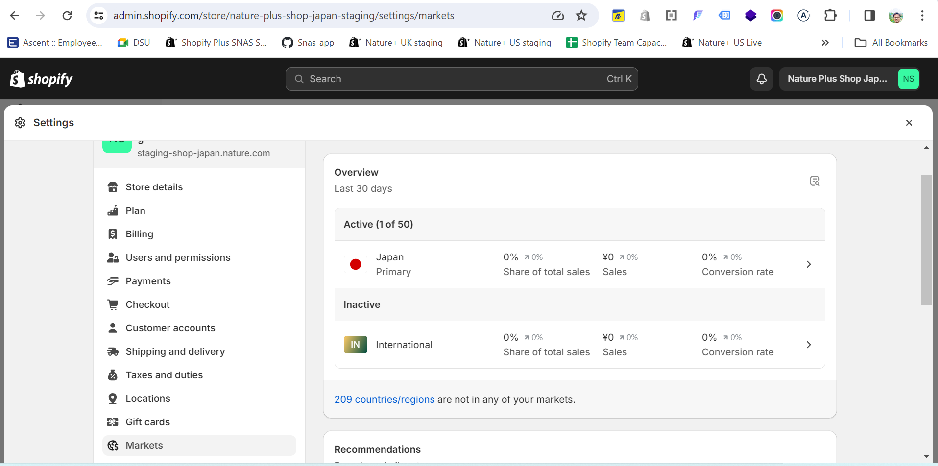This screenshot has height=466, width=938.
Task: Click the Store details icon
Action: (x=113, y=187)
